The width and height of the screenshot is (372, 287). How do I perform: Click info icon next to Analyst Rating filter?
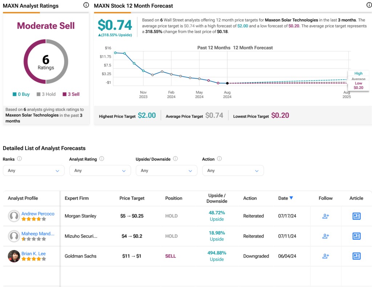102,159
